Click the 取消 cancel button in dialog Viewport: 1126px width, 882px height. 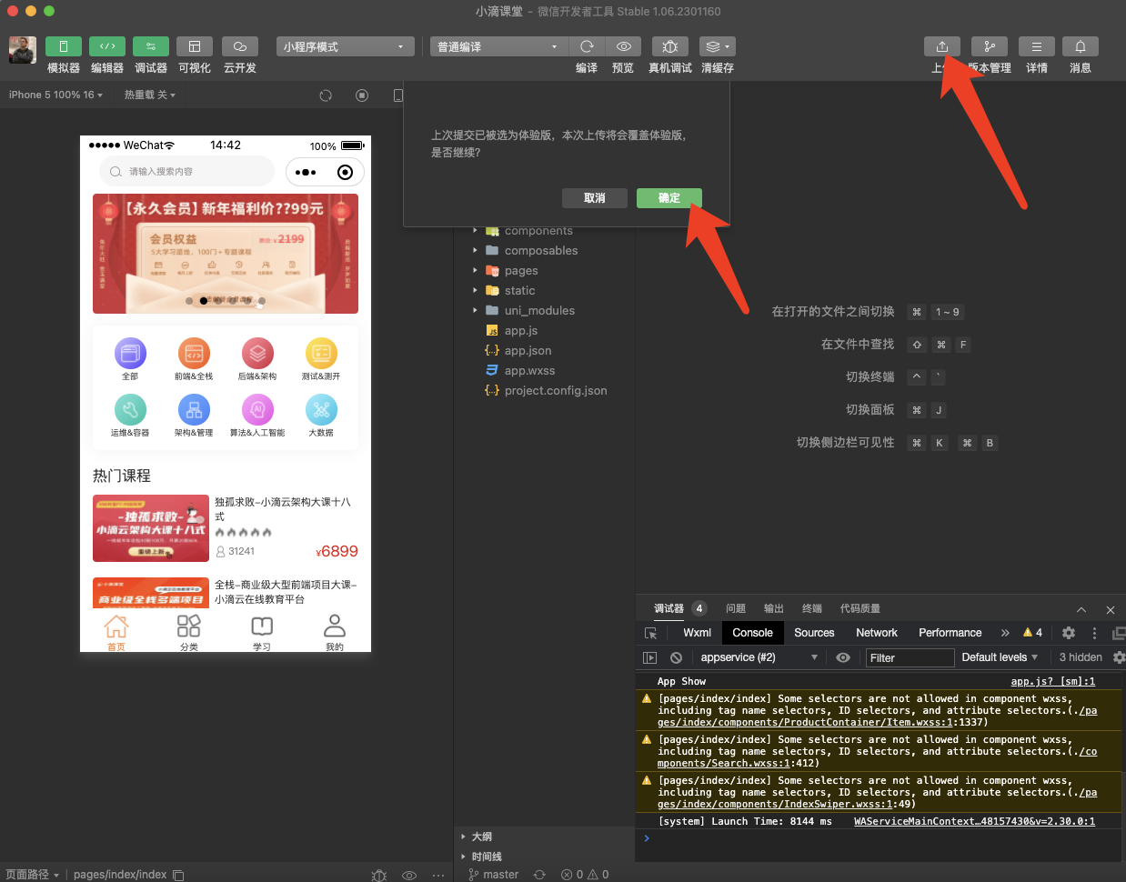(x=594, y=198)
